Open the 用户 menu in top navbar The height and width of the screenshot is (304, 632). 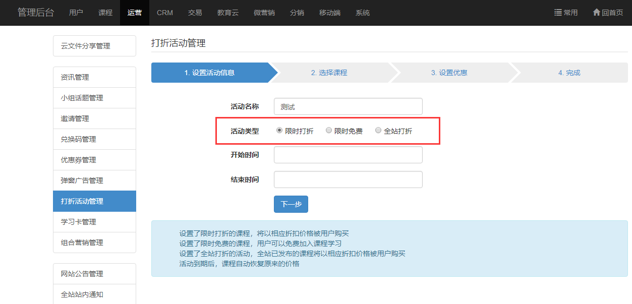76,13
